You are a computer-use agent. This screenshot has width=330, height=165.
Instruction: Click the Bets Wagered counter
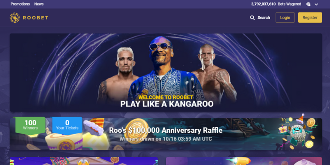(x=276, y=4)
